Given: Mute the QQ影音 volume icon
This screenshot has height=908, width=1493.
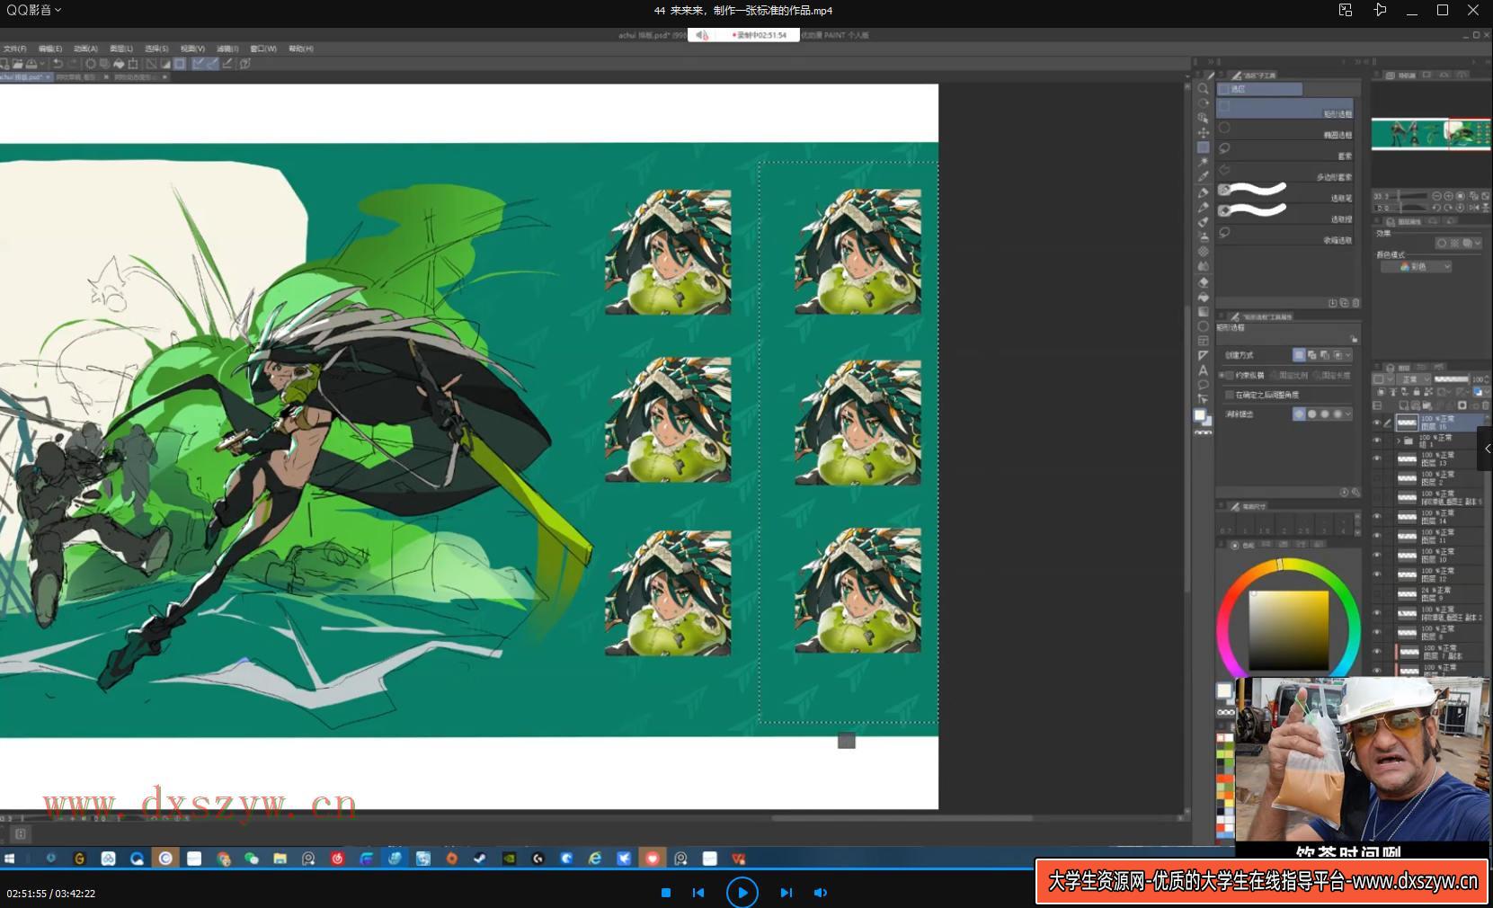Looking at the screenshot, I should [820, 893].
